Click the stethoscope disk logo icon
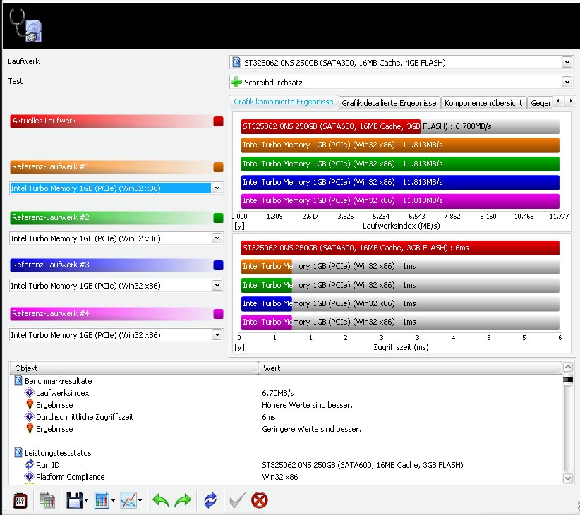 click(25, 25)
